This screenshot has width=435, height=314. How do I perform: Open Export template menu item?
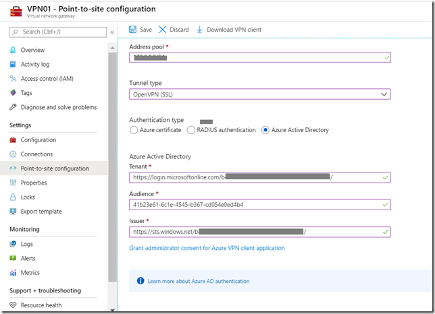[x=41, y=212]
